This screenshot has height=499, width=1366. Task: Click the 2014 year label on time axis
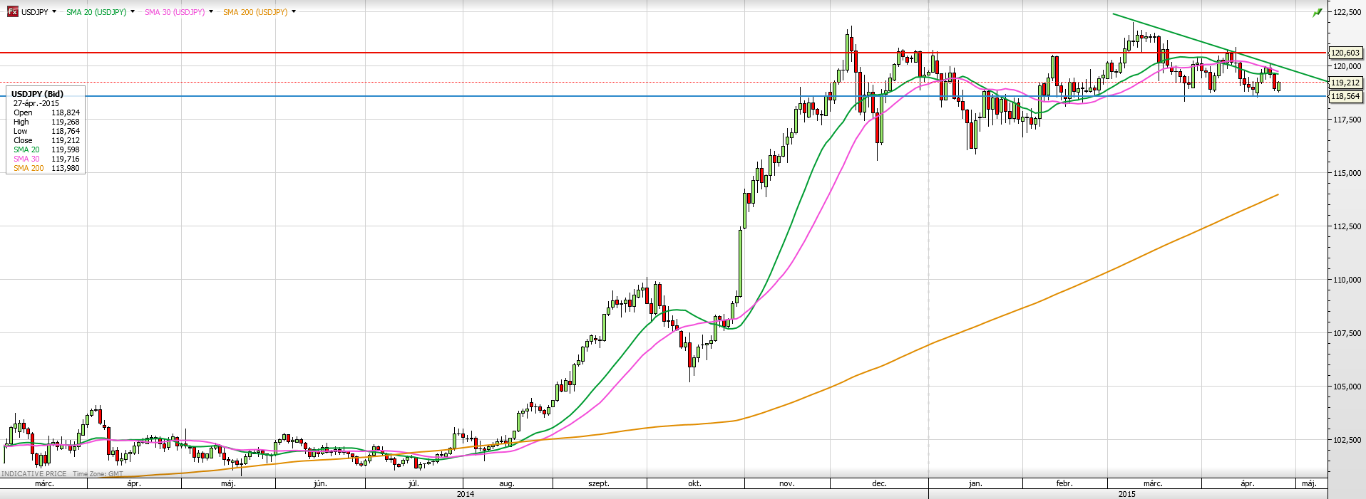(x=465, y=494)
